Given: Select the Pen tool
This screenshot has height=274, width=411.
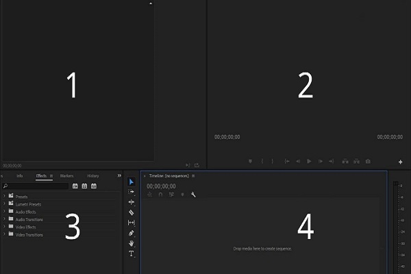Looking at the screenshot, I should pyautogui.click(x=132, y=233).
